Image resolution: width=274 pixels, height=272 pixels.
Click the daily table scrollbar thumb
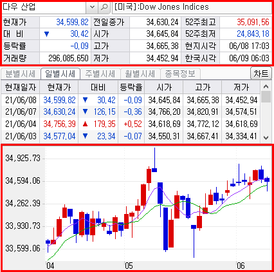point(266,97)
